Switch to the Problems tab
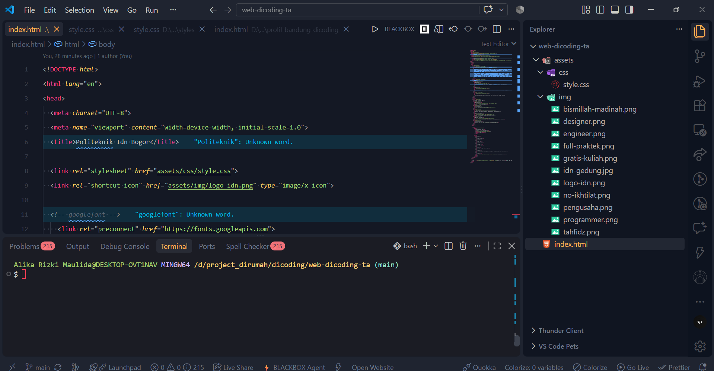 click(32, 246)
